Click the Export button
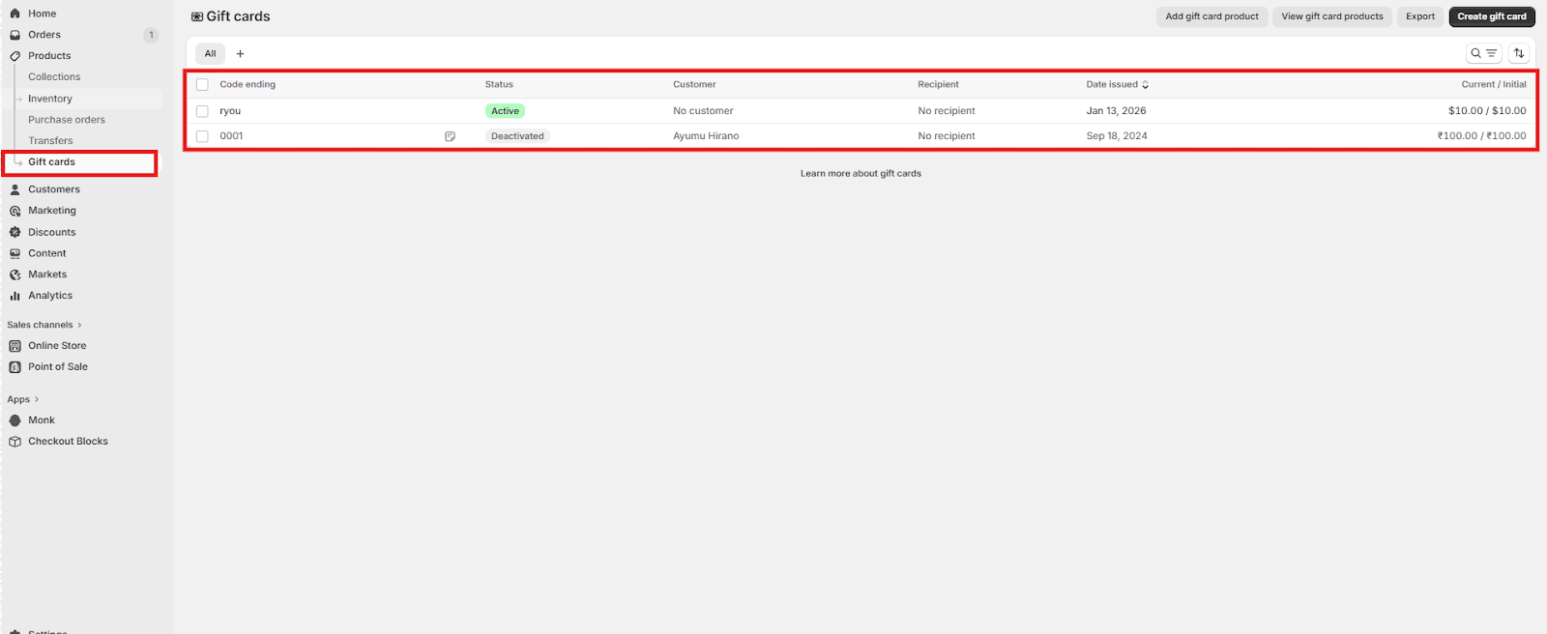 (1420, 16)
